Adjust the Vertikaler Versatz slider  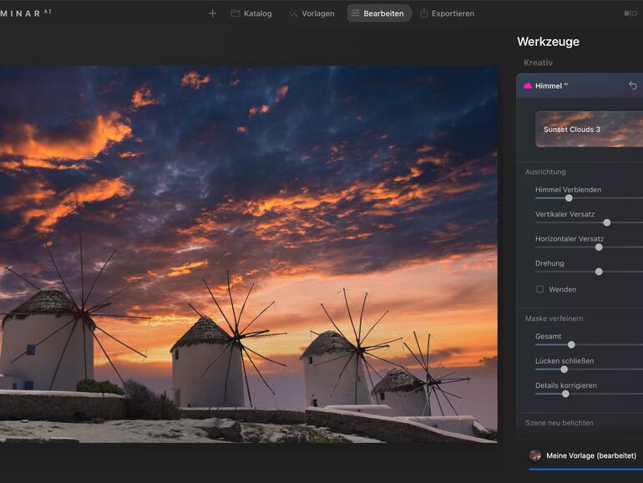[x=607, y=223]
